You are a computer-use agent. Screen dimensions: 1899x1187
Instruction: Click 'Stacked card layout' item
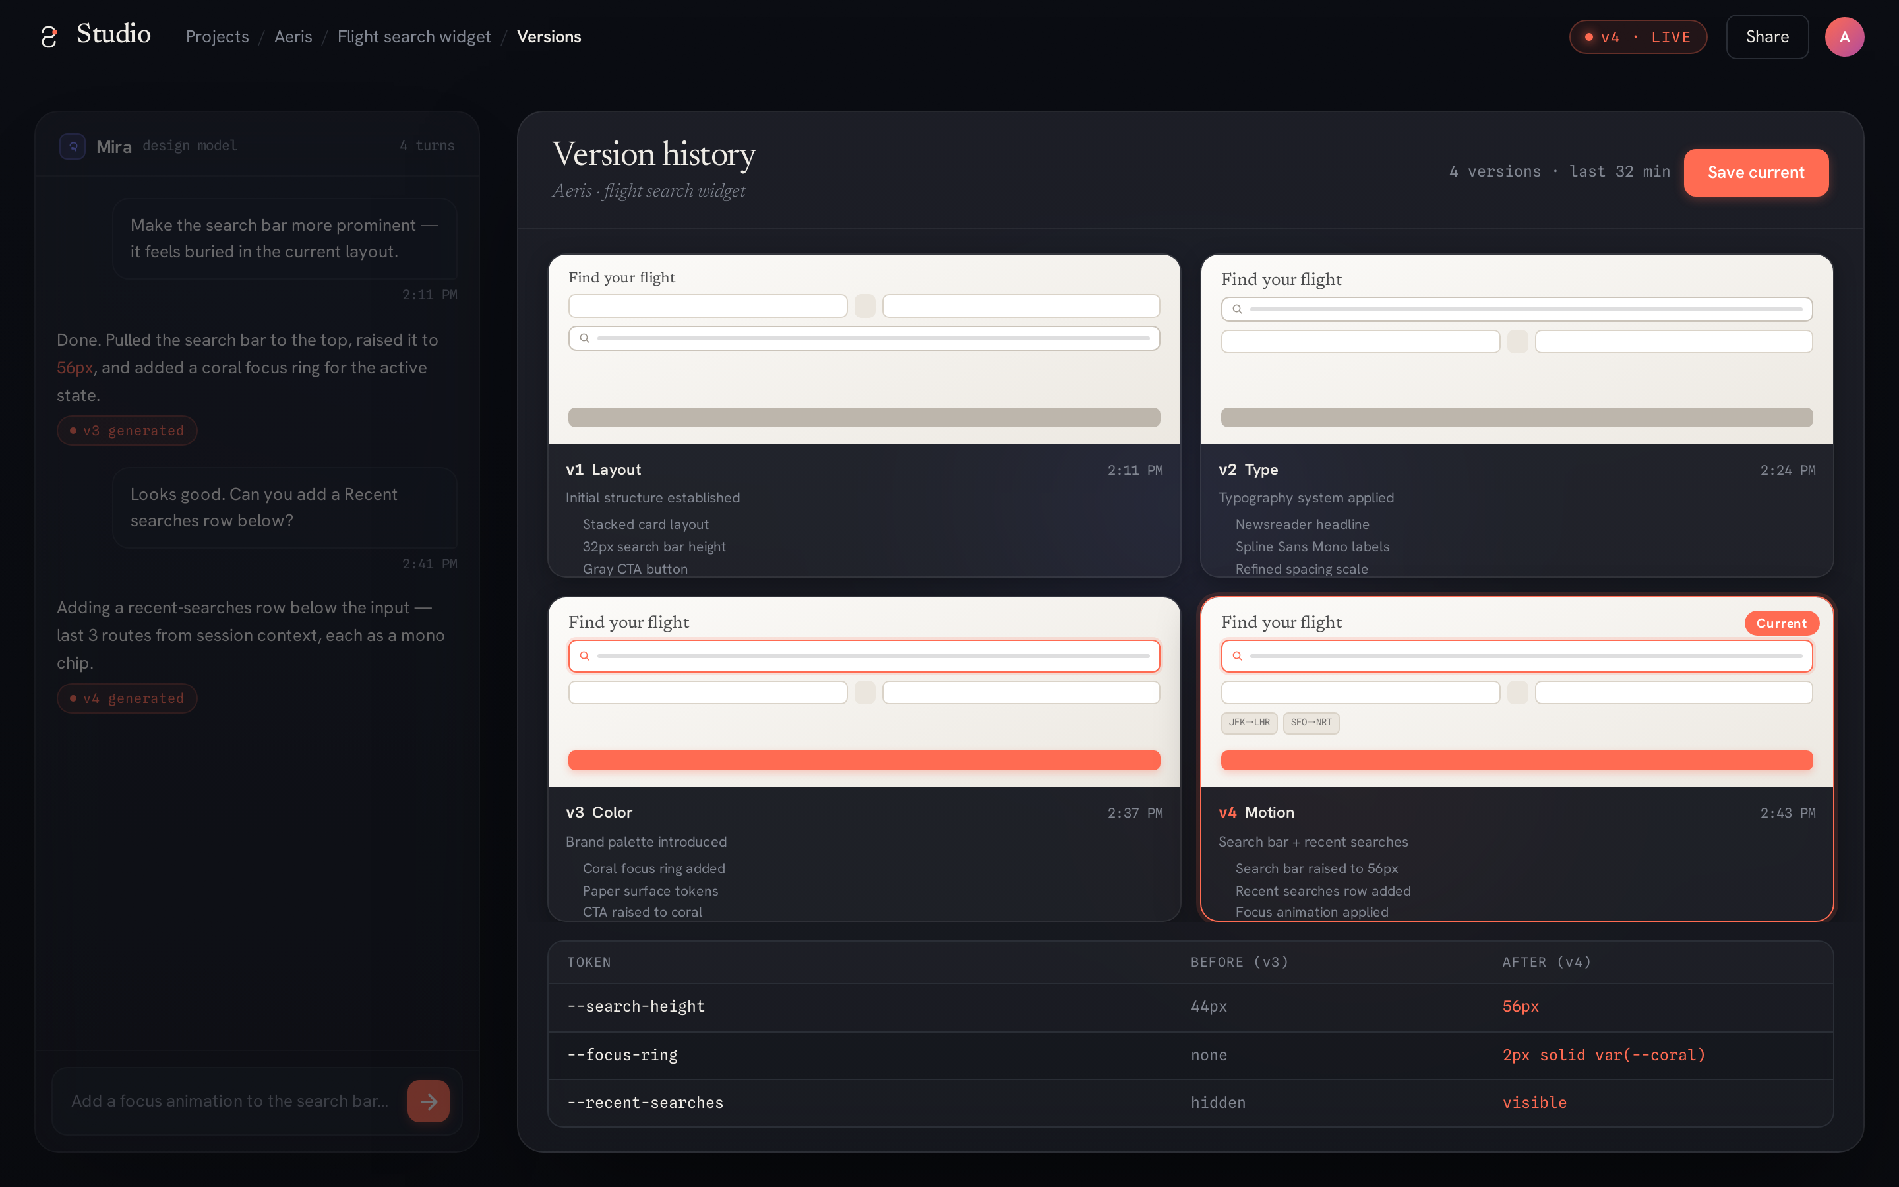(645, 524)
